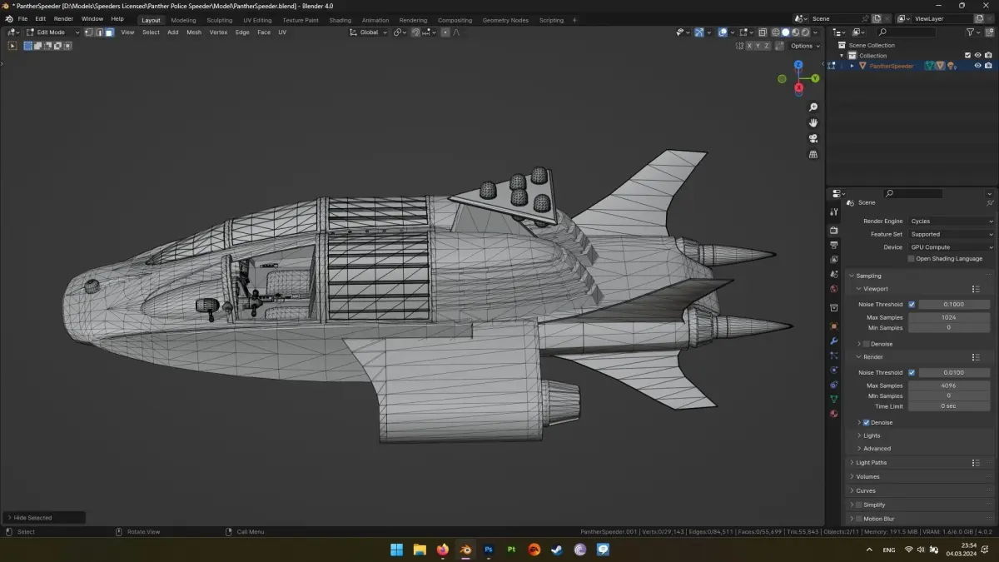
Task: Open the File menu
Action: click(22, 18)
